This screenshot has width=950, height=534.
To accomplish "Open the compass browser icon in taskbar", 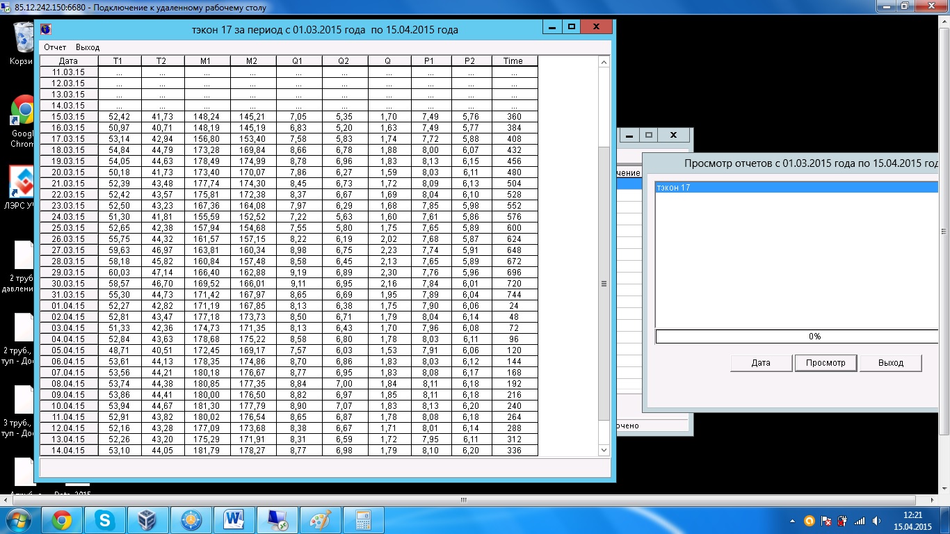I will tap(191, 520).
